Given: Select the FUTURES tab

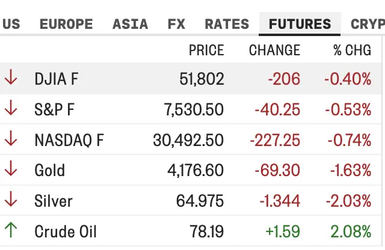Looking at the screenshot, I should coord(300,24).
